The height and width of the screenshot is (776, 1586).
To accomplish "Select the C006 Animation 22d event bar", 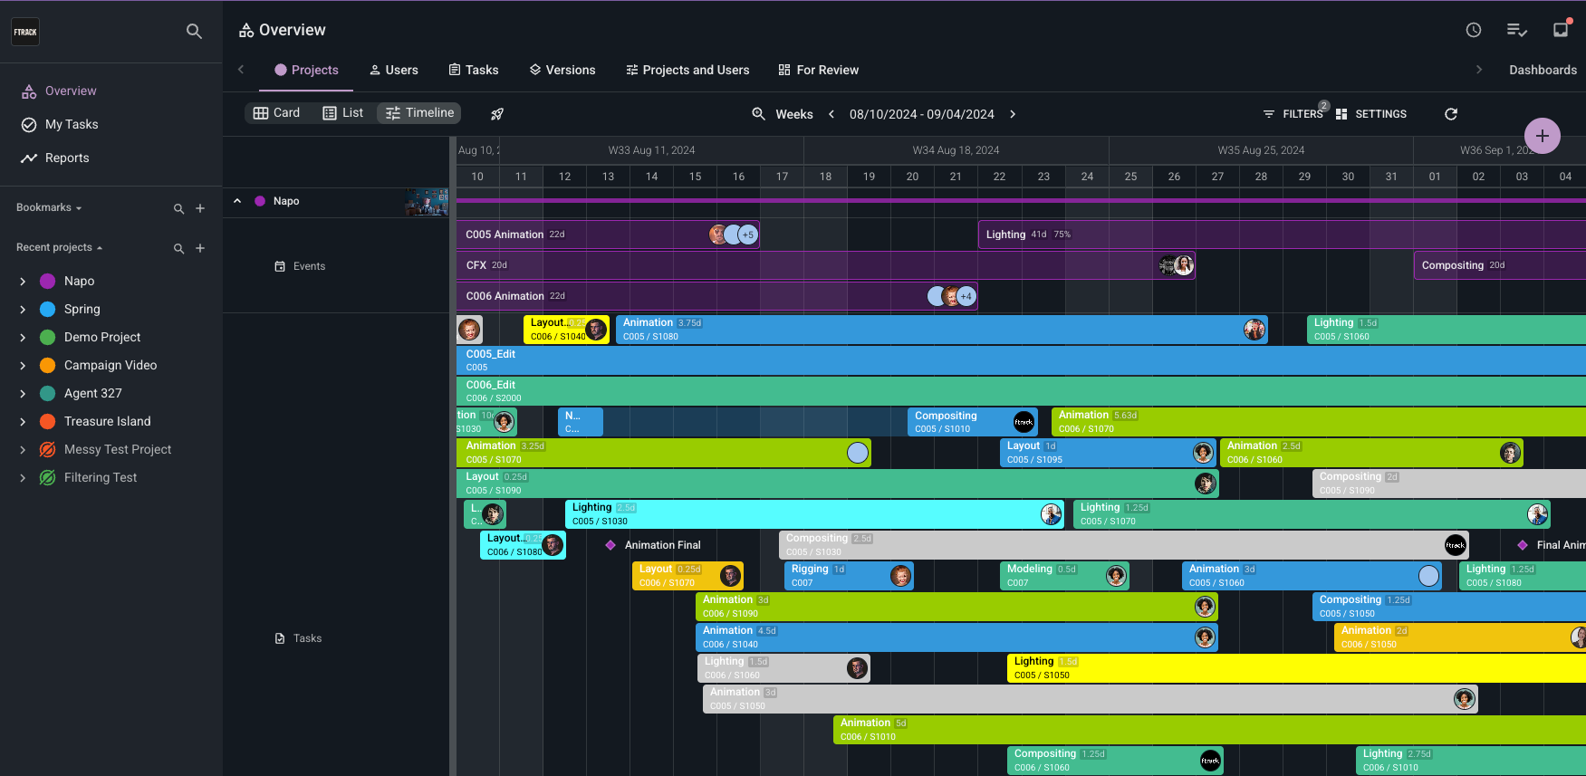I will (716, 296).
